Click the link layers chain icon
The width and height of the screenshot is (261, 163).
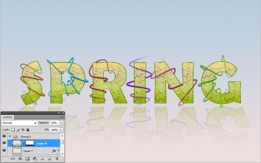point(13,159)
